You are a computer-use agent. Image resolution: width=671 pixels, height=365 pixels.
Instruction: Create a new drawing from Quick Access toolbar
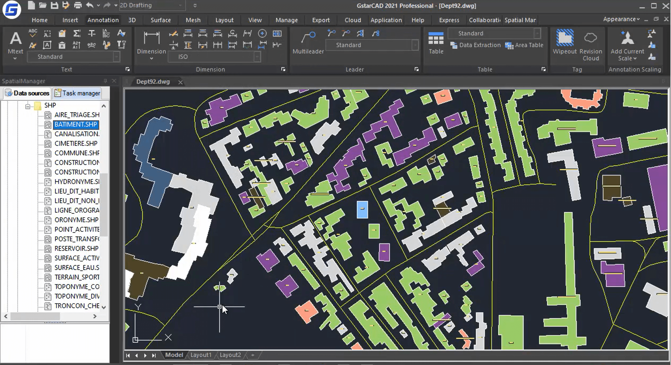tap(31, 5)
